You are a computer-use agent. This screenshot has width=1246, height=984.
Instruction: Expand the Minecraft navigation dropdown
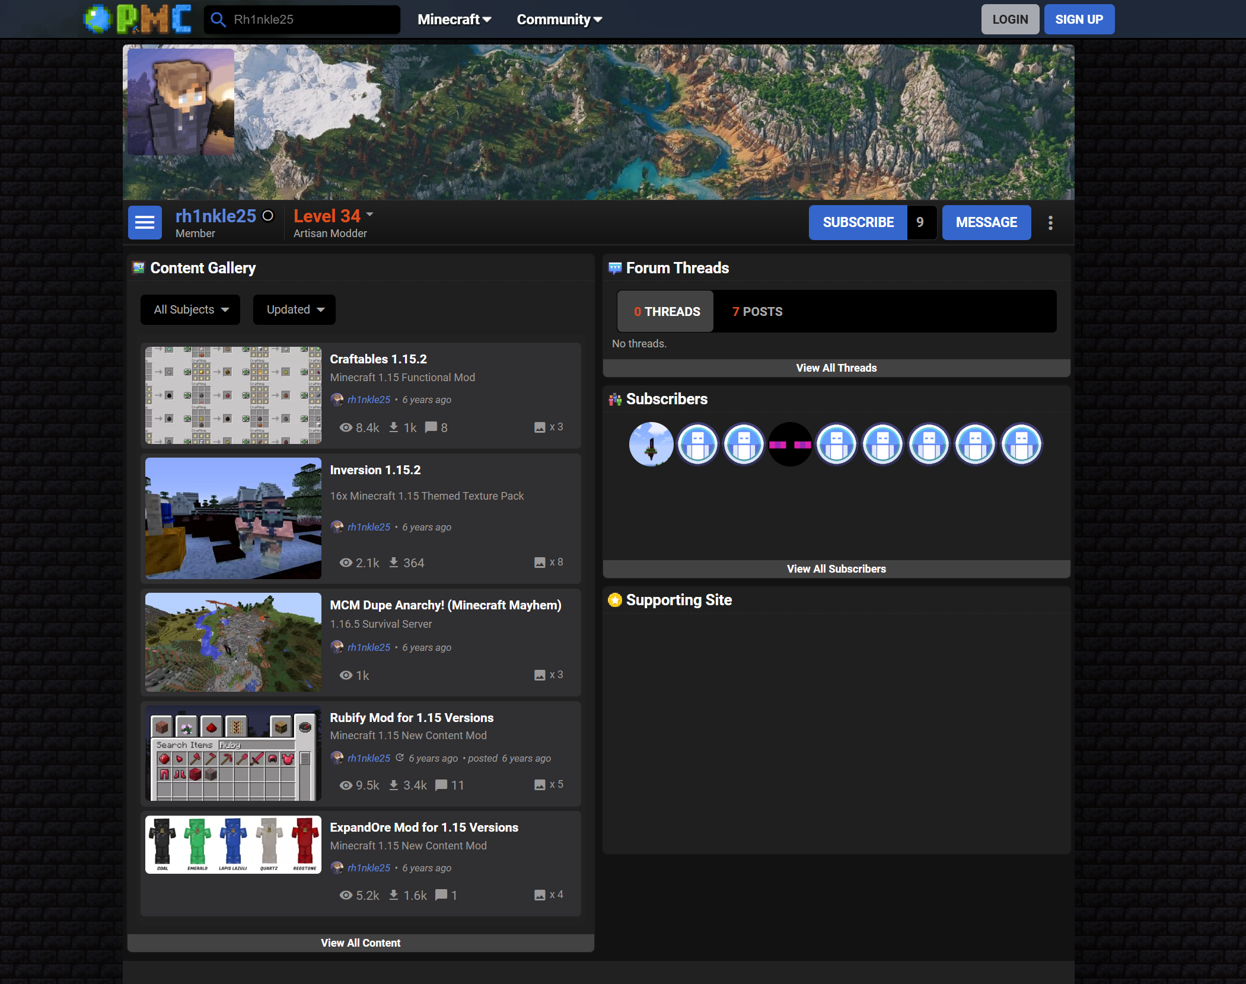pyautogui.click(x=455, y=20)
